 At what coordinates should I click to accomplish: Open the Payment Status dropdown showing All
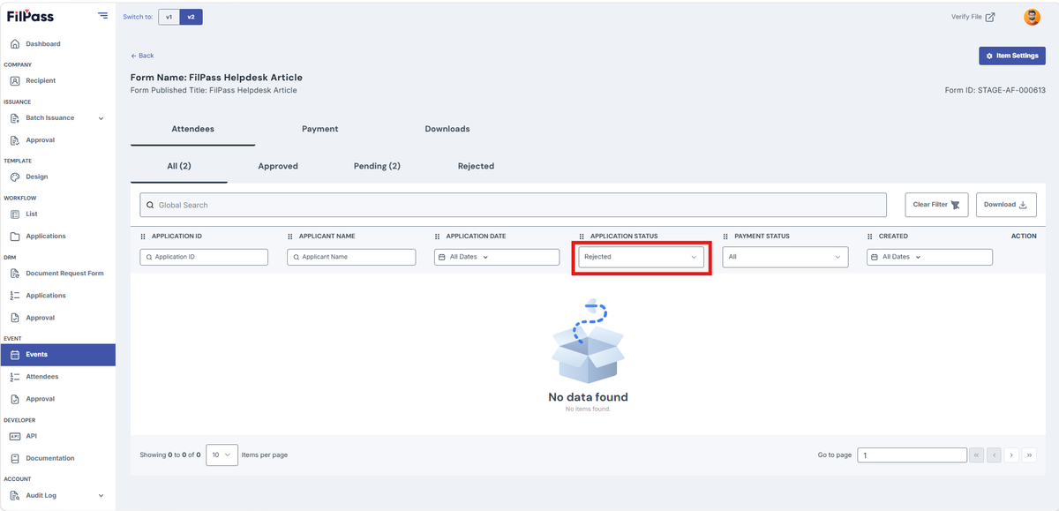click(x=785, y=257)
